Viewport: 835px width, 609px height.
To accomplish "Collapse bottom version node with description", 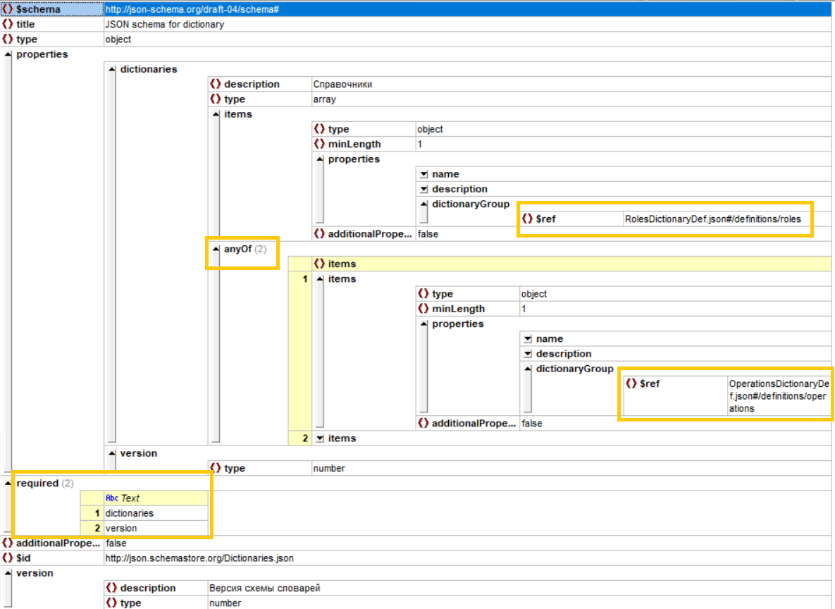I will (x=8, y=573).
